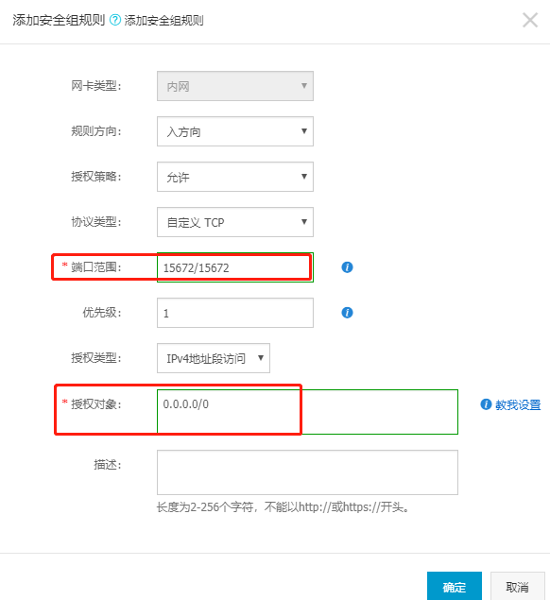Screen dimensions: 550x600
Task: Click the help question mark icon in title
Action: coord(115,20)
